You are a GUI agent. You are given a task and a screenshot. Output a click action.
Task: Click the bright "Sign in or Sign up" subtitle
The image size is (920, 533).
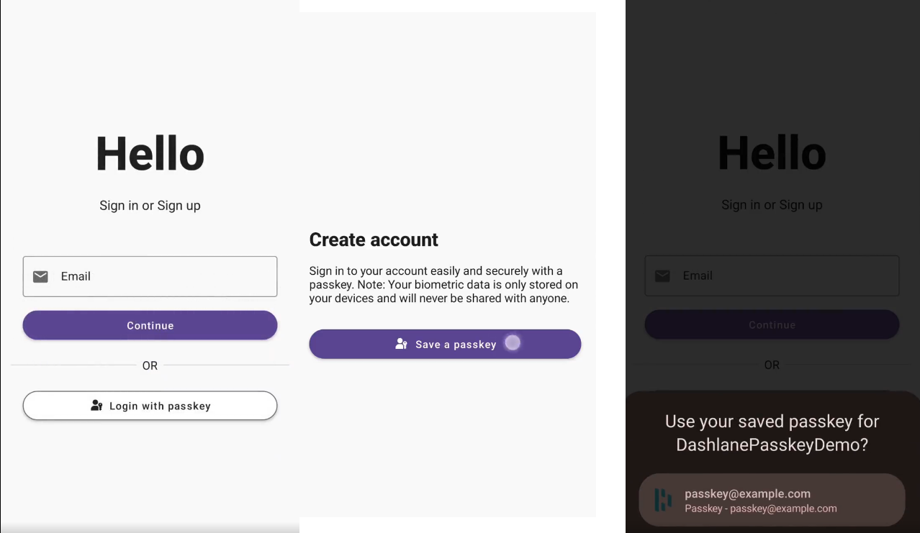tap(150, 206)
